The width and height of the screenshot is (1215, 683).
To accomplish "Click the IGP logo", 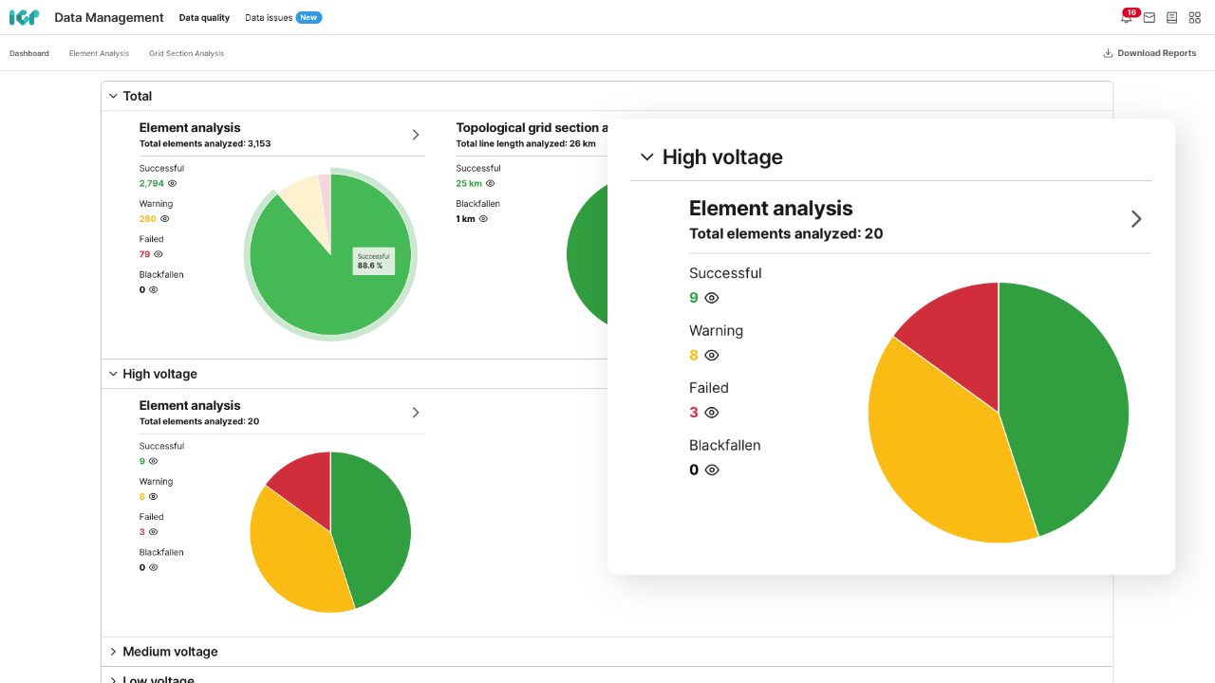I will coord(24,17).
